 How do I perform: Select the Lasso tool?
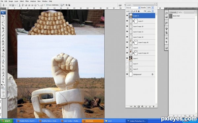[x=3, y=22]
